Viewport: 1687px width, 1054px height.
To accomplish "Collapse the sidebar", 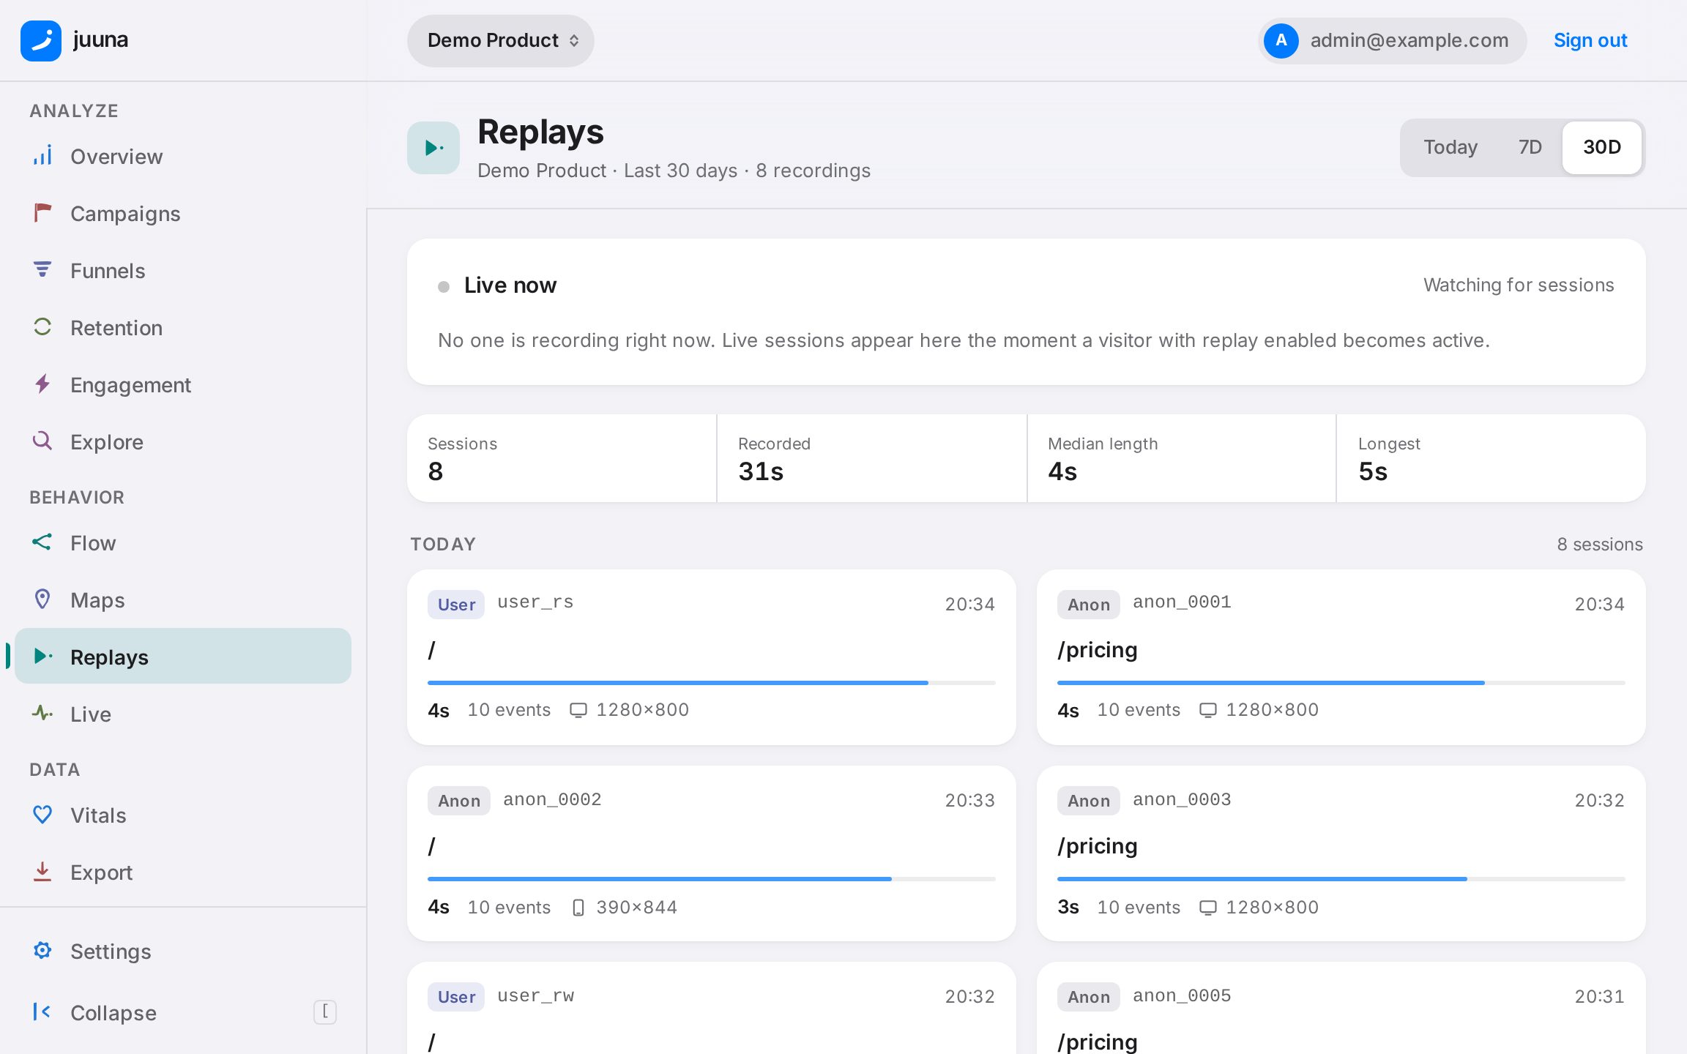I will [183, 1012].
